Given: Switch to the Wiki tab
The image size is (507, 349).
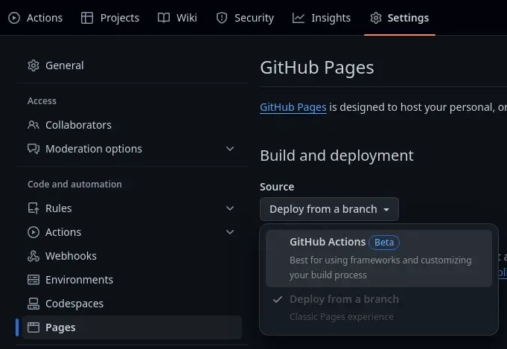Looking at the screenshot, I should coord(177,18).
